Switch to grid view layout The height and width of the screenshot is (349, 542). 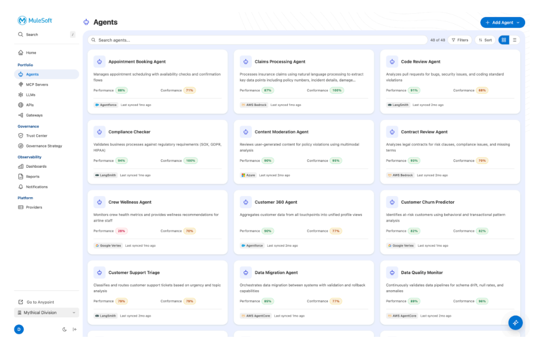tap(504, 40)
